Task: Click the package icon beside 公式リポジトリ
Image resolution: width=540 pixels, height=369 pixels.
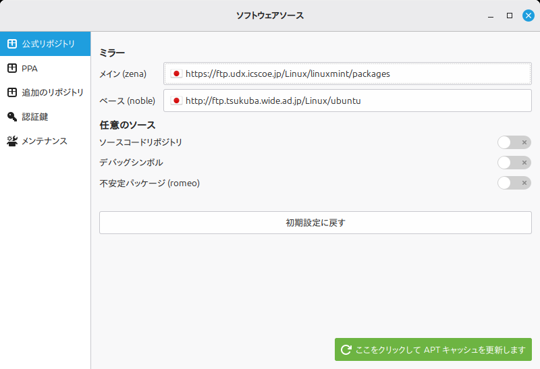Action: click(12, 44)
